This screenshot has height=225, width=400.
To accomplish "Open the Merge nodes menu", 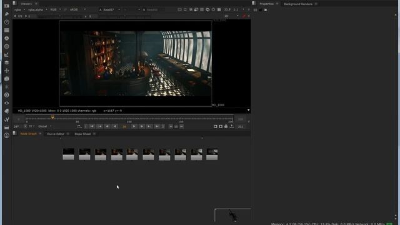I will point(7,62).
